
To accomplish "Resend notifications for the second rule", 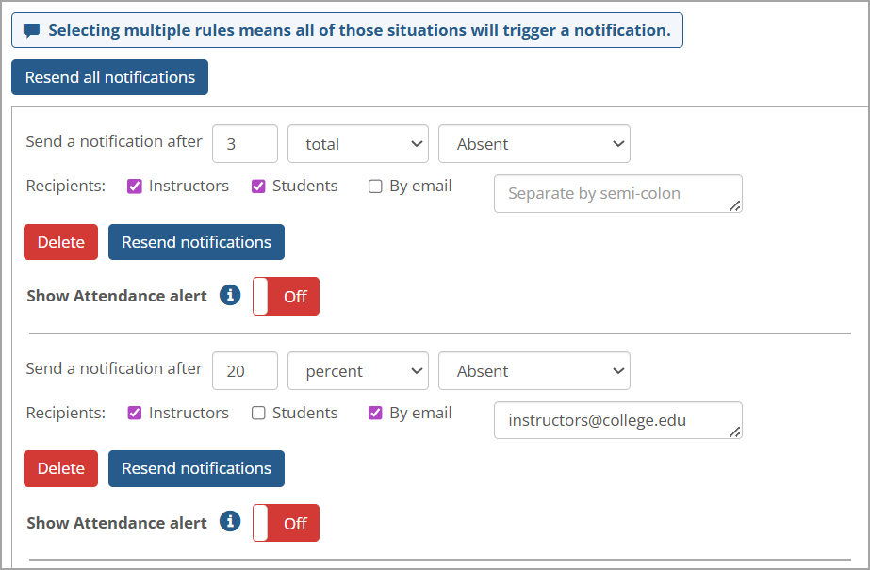I will [196, 468].
